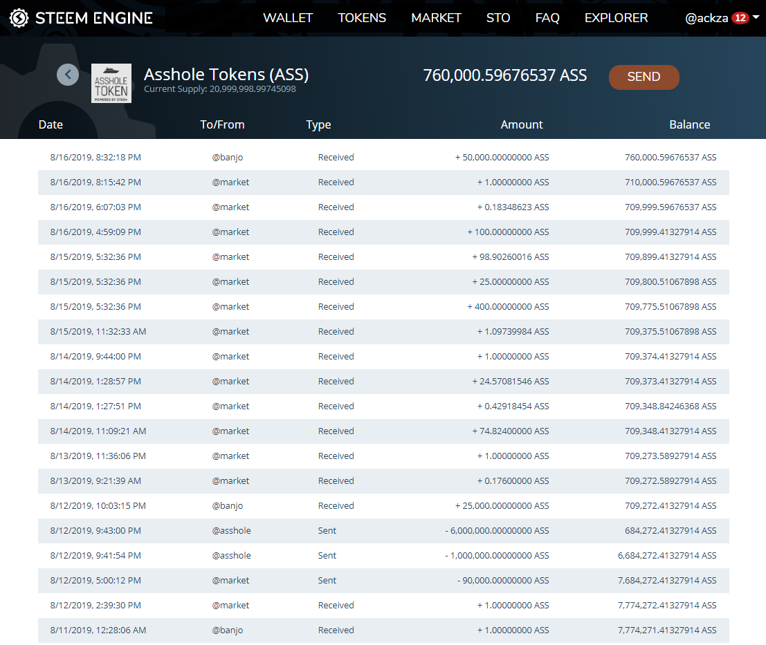766x645 pixels.
Task: Click the date 8/12/2019, 2:39:30 PM
Action: [x=95, y=605]
